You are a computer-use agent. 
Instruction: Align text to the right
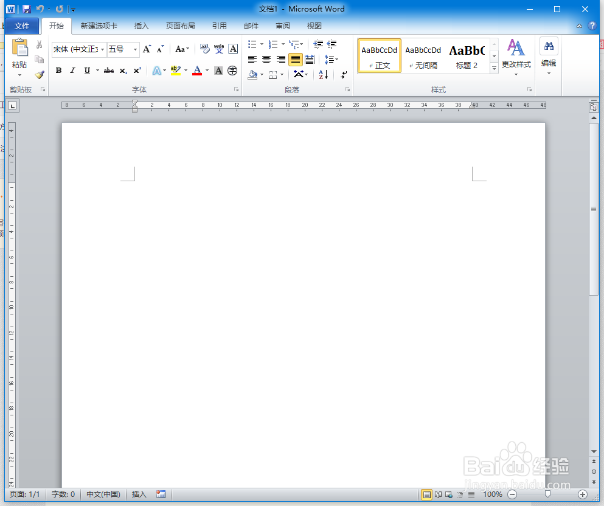pos(281,60)
